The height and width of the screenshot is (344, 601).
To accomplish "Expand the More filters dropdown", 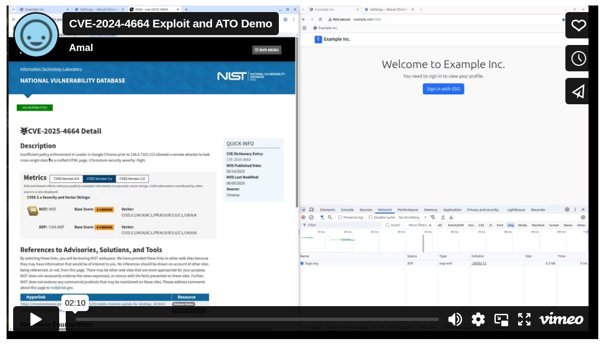I will click(x=420, y=225).
